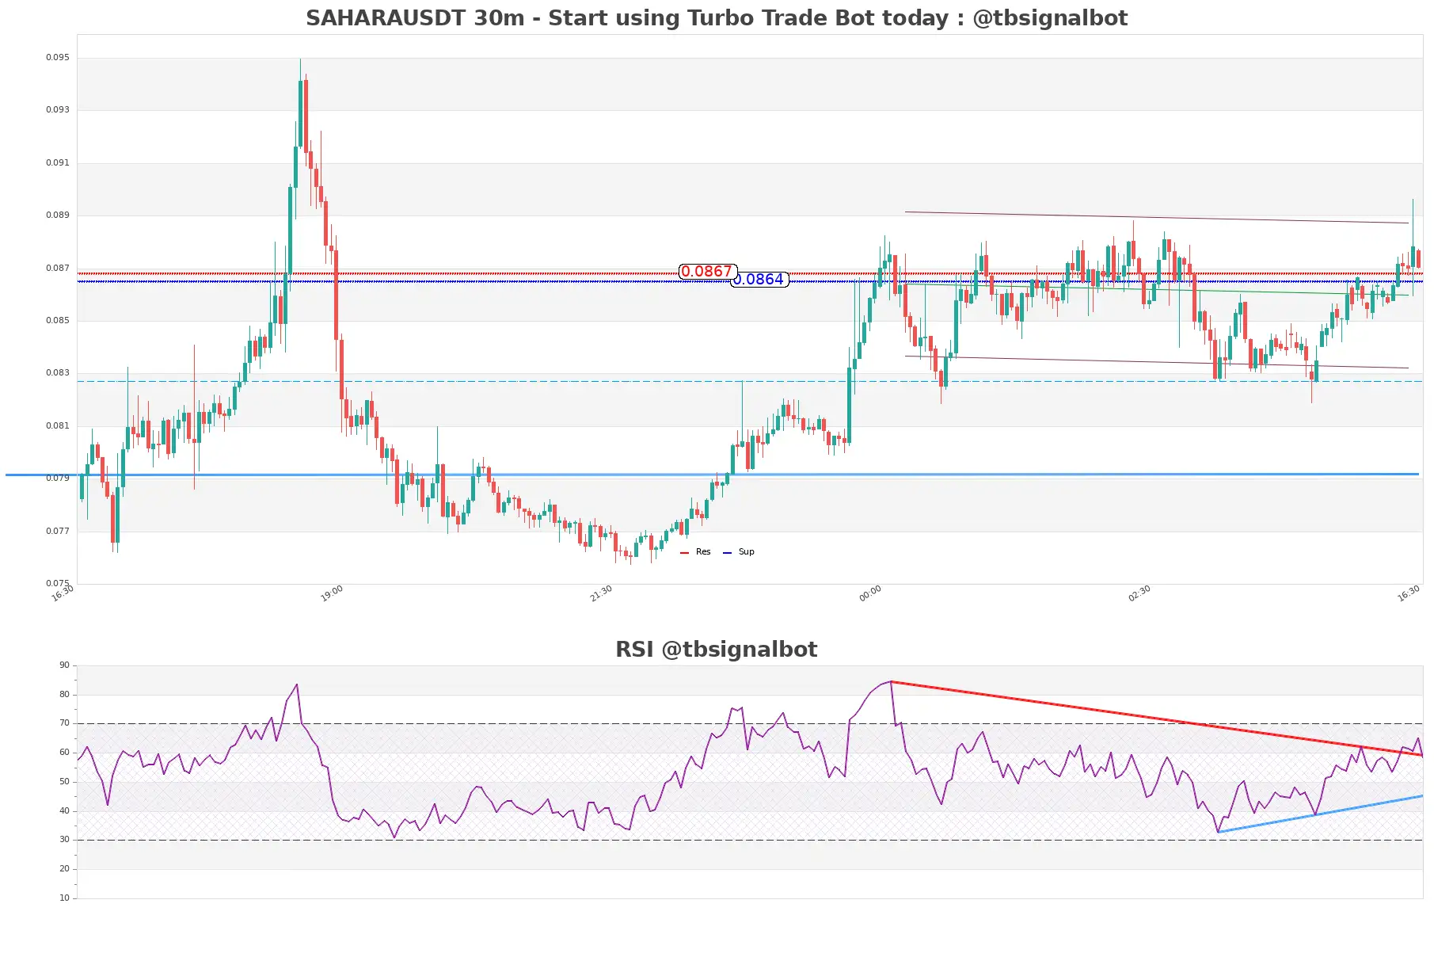Click the RSI 50 axis label
Image resolution: width=1434 pixels, height=957 pixels.
(65, 782)
